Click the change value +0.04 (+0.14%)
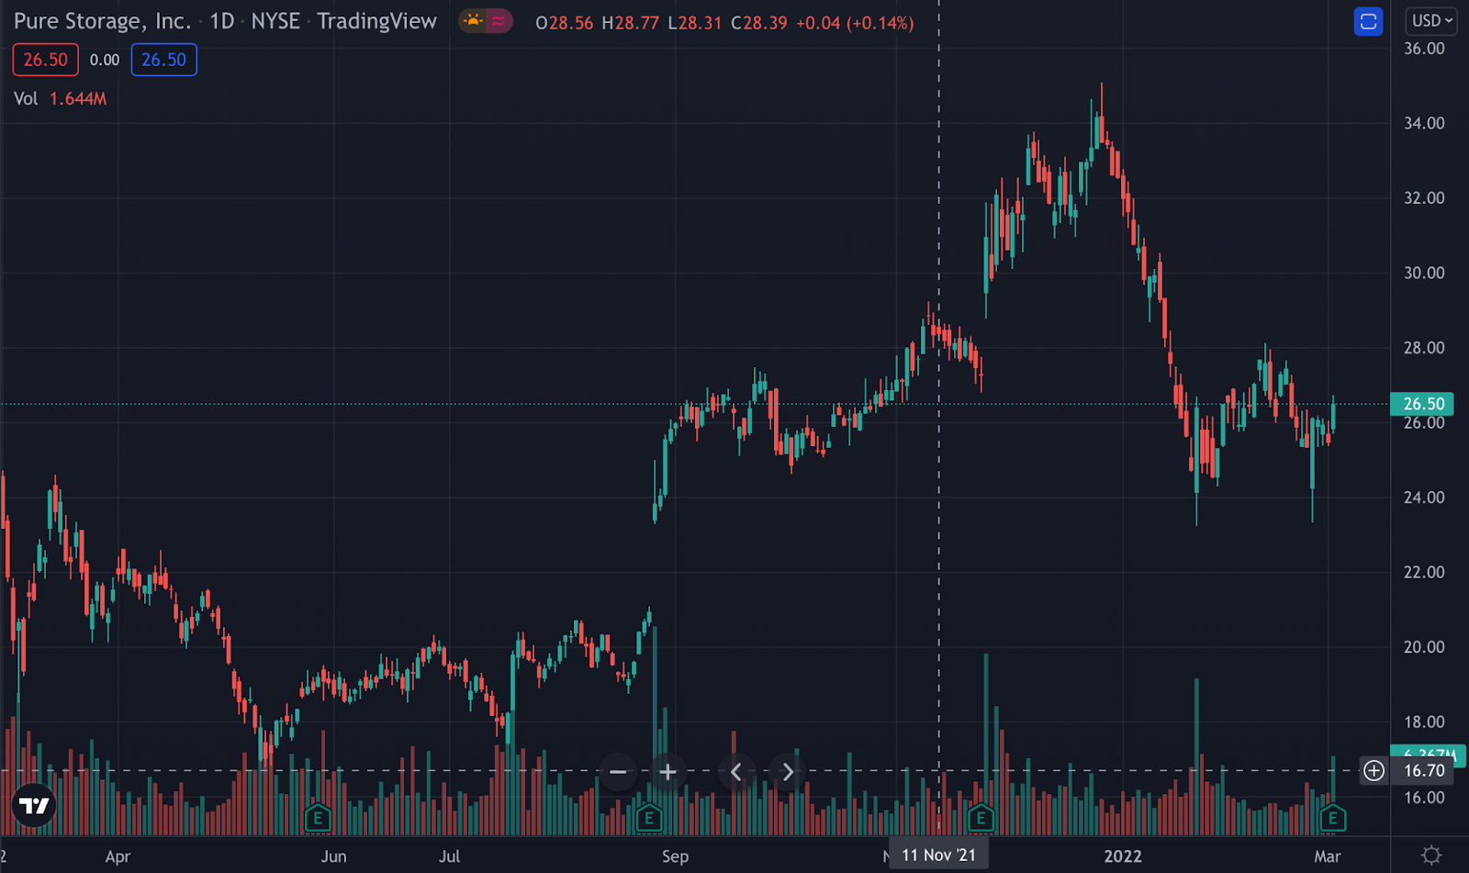Viewport: 1469px width, 873px height. click(x=855, y=23)
